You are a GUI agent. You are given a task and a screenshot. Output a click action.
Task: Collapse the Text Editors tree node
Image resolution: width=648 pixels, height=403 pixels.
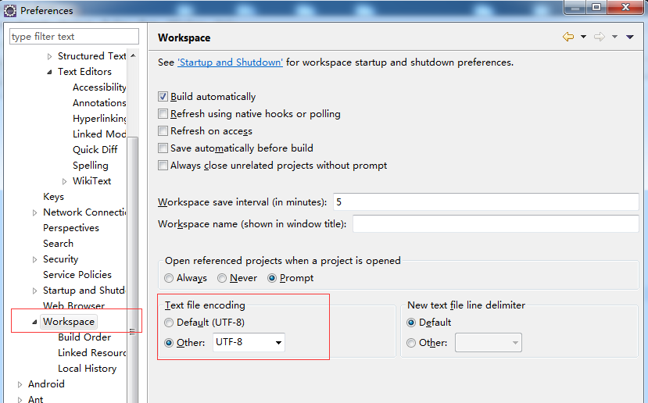(49, 72)
